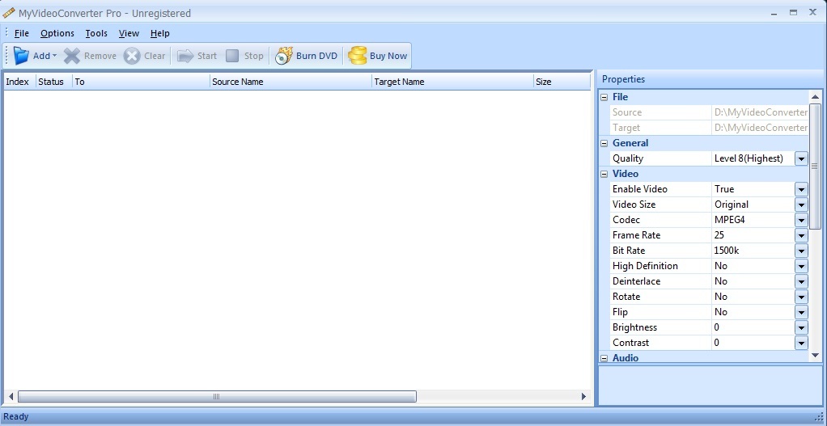The width and height of the screenshot is (827, 426).
Task: Click the Properties panel vertical scrollbar thumb
Action: pos(815,167)
